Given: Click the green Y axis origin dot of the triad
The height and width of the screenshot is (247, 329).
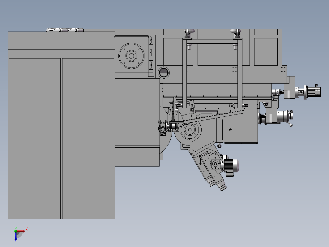Looking at the screenshot, I should point(15,231).
